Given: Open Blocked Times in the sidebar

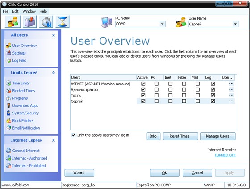Looking at the screenshot, I should (x=23, y=91).
